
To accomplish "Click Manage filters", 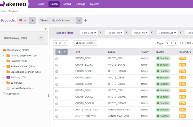I will 65,33.
